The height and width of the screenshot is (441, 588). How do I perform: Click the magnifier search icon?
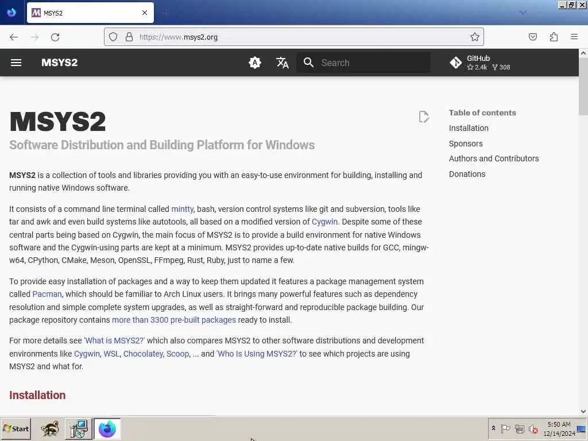(x=308, y=63)
